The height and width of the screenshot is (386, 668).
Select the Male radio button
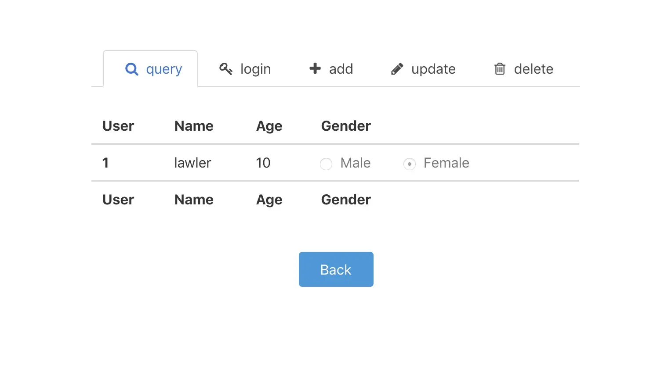(326, 164)
